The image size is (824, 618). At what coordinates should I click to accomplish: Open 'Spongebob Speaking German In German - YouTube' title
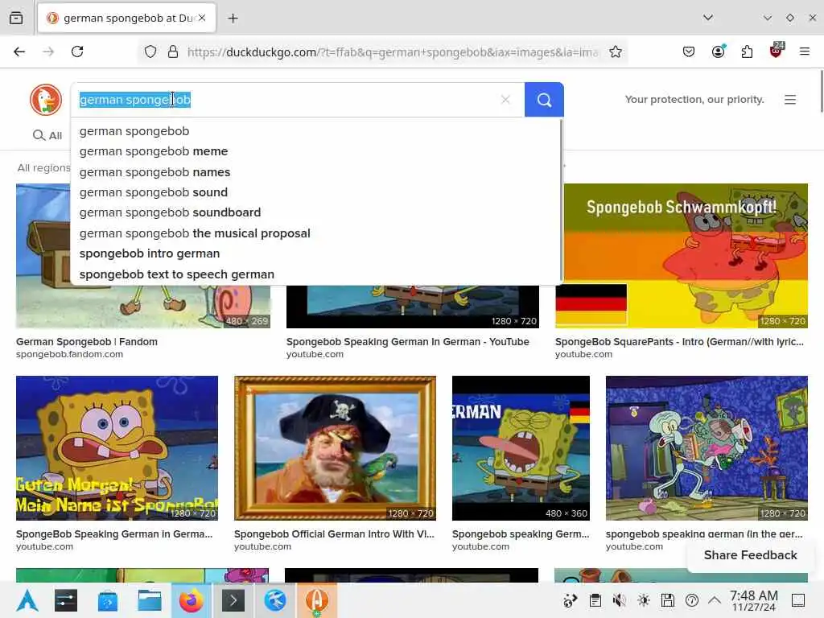pyautogui.click(x=407, y=341)
